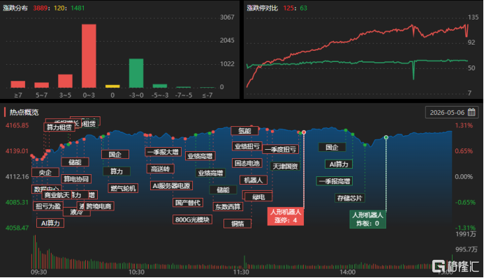This screenshot has height=278, width=484.
Task: Click the 1.31% axis label at top
Action: 464,125
